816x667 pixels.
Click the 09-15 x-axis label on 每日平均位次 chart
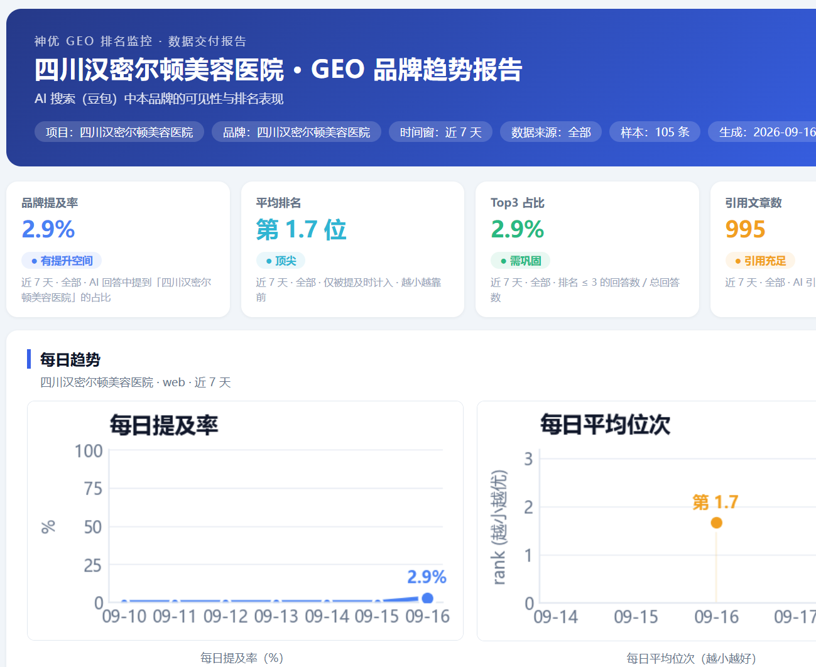(636, 617)
